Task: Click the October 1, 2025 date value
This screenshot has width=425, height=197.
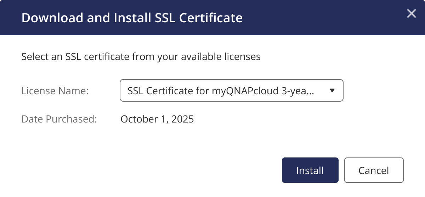Action: click(157, 119)
